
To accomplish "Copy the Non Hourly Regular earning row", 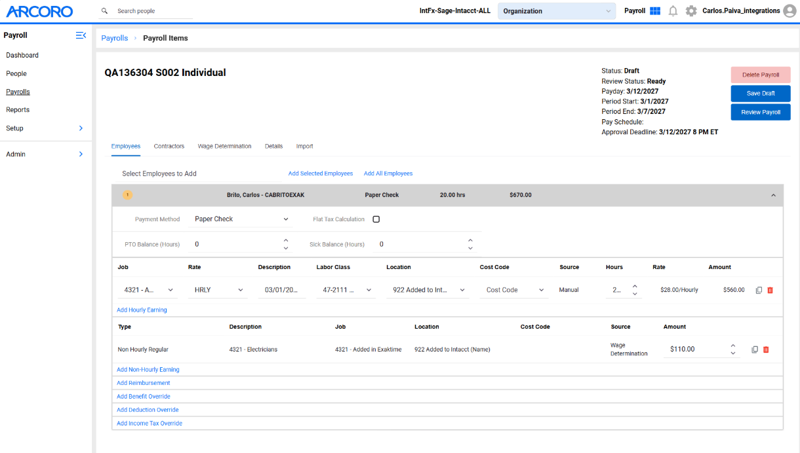I will tap(755, 350).
